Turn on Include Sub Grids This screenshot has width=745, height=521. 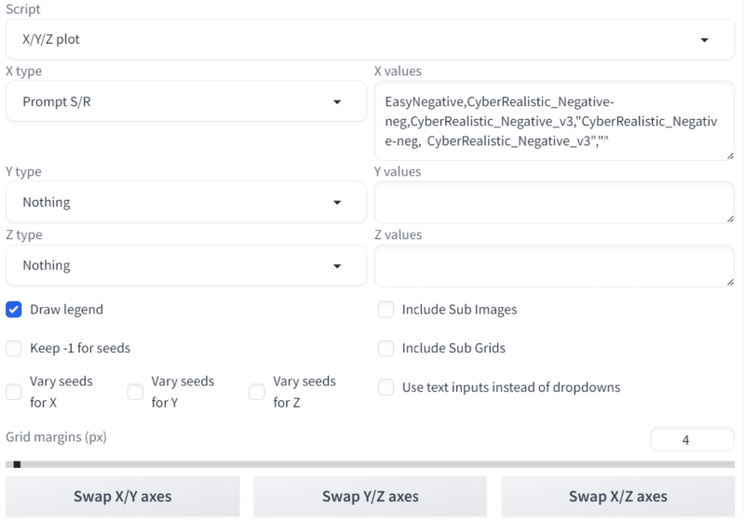tap(386, 348)
